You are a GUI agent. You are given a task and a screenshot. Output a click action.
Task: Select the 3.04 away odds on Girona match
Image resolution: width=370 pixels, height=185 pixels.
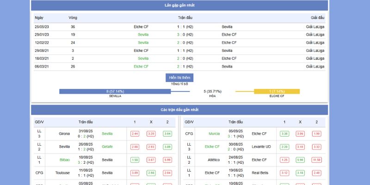(x=167, y=134)
